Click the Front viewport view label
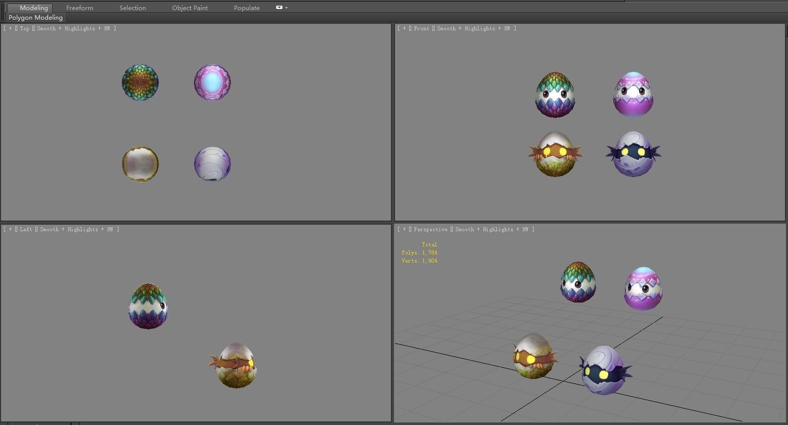The height and width of the screenshot is (425, 788). point(421,29)
